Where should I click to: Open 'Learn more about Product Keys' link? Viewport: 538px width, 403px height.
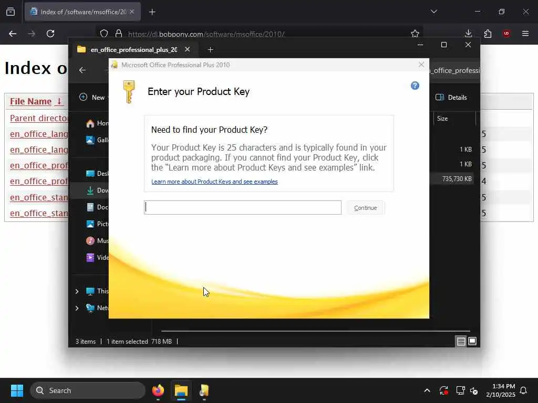pos(214,182)
